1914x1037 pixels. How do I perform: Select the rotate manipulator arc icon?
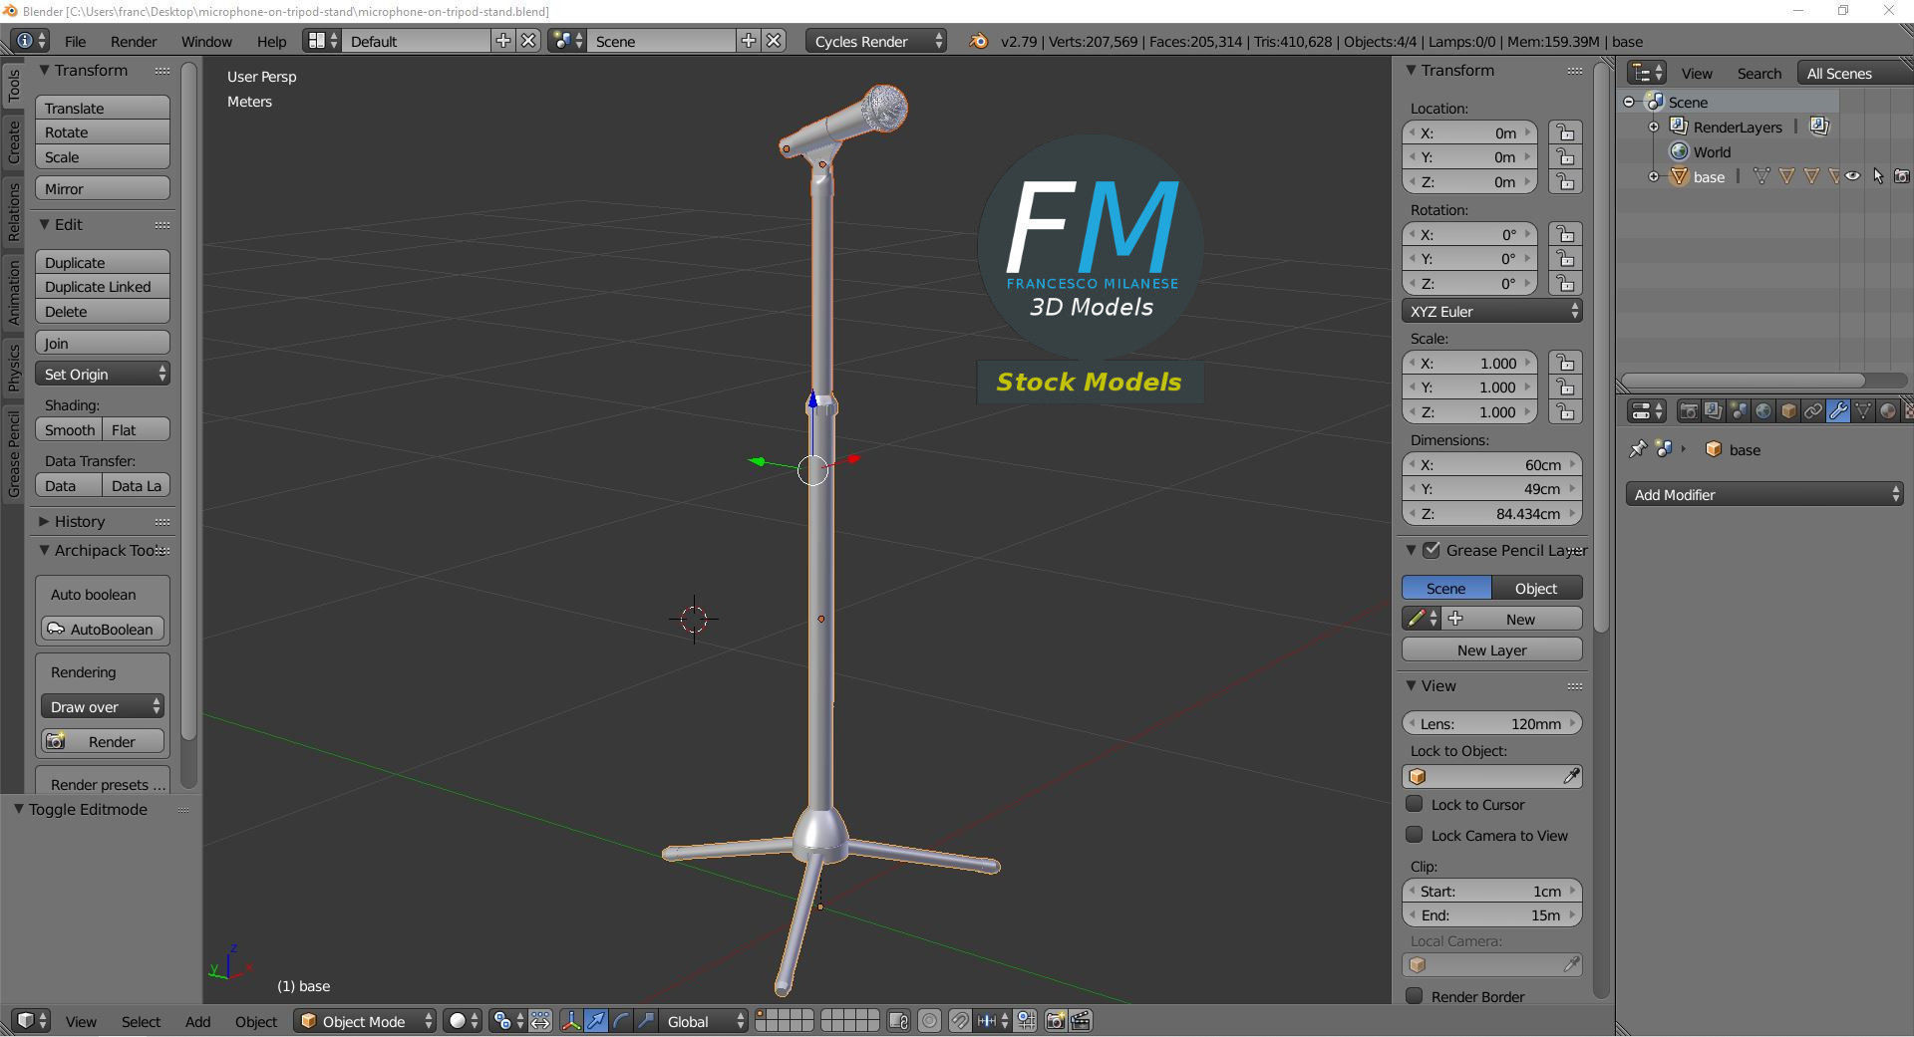coord(621,1021)
